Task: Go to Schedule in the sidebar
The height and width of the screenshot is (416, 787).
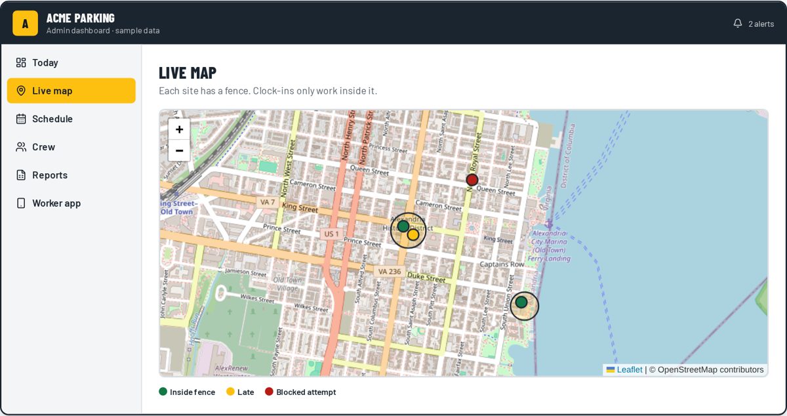Action: point(71,119)
